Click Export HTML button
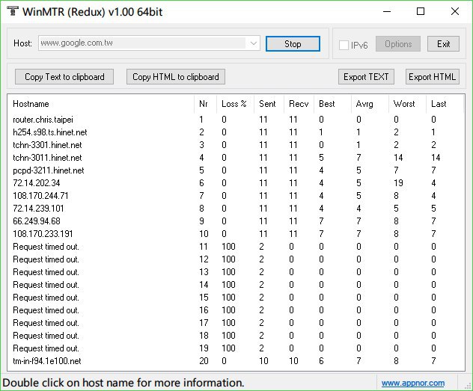 [432, 76]
